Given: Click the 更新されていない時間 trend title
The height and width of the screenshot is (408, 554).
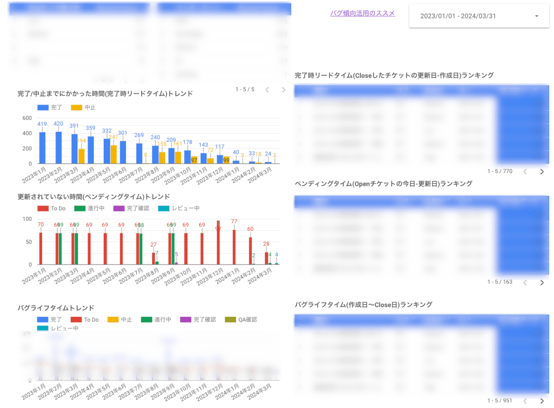Looking at the screenshot, I should [94, 197].
